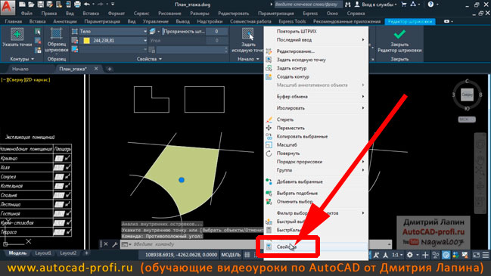Screen dimensions: 491x276
Task: Switch to the Аннотации ribbon tab
Action: click(65, 21)
